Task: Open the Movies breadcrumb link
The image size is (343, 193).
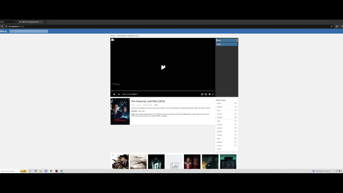Action: click(x=113, y=36)
